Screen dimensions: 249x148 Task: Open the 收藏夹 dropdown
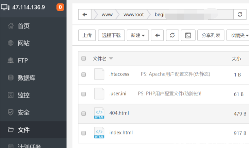click(x=238, y=35)
